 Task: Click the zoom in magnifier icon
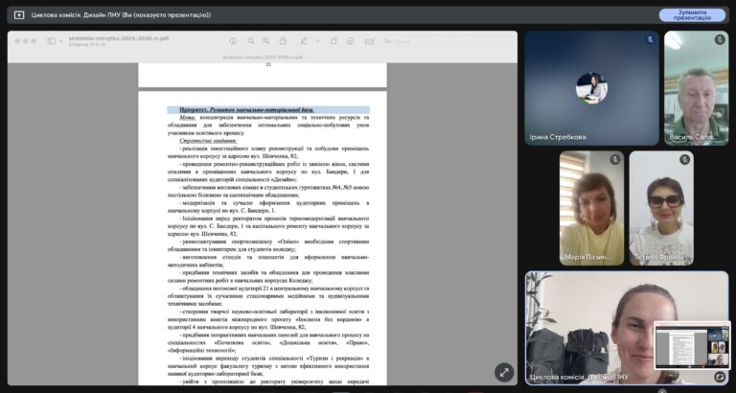click(x=266, y=41)
